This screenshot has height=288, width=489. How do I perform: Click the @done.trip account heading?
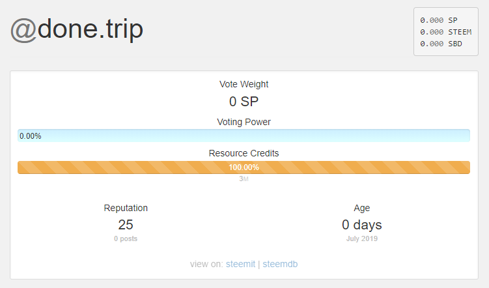[x=77, y=30]
